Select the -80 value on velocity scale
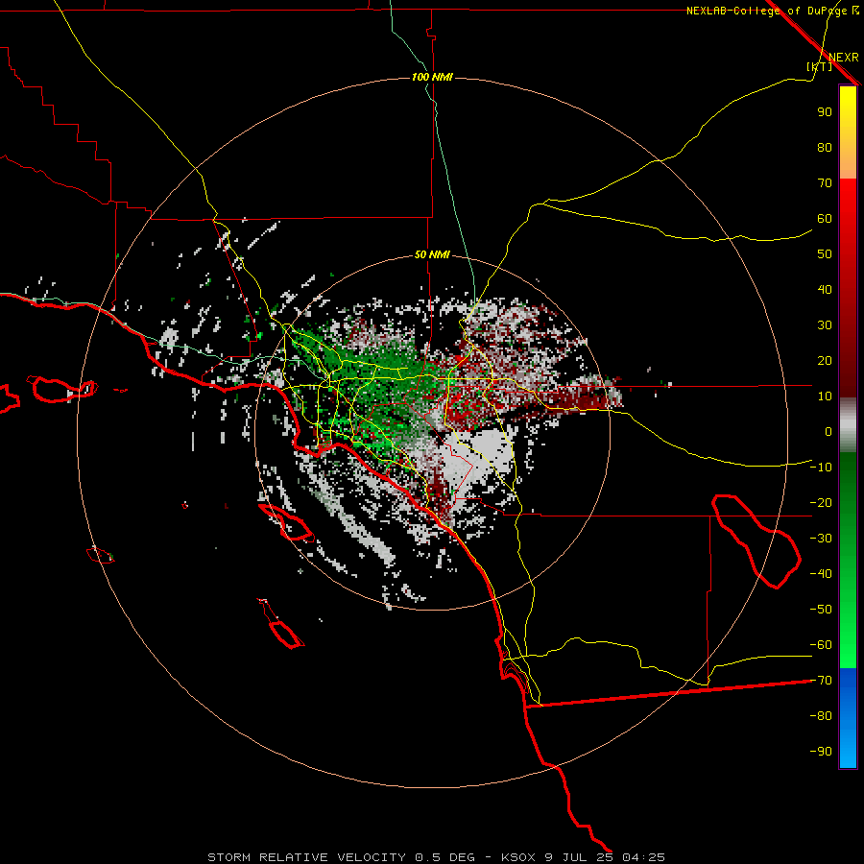Screen dimensions: 864x864 821,716
